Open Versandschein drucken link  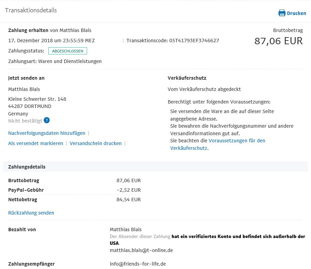click(96, 143)
